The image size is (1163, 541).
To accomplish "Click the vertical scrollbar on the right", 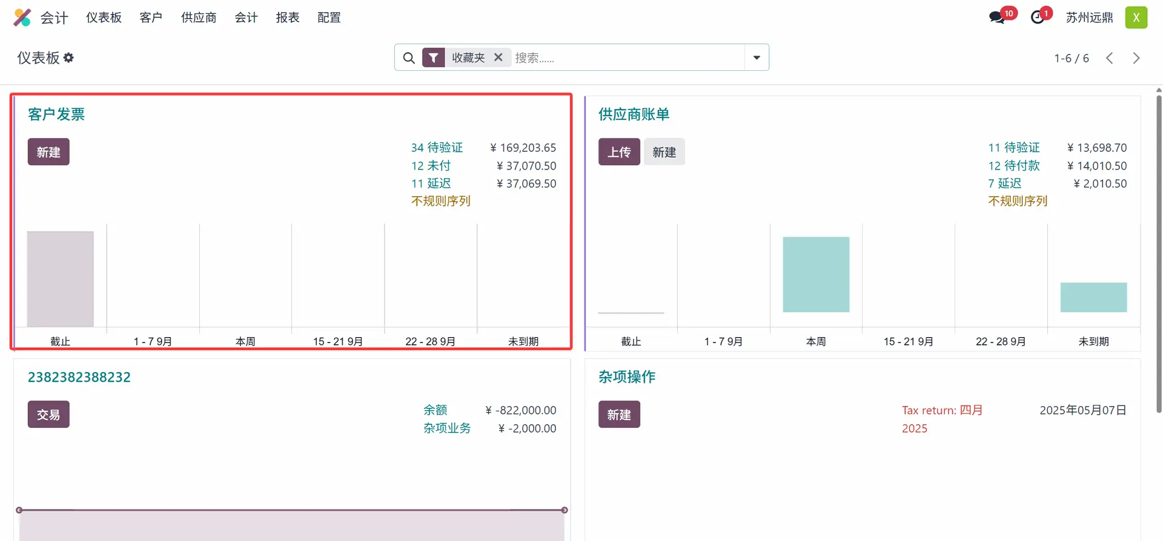I will pos(1159,254).
